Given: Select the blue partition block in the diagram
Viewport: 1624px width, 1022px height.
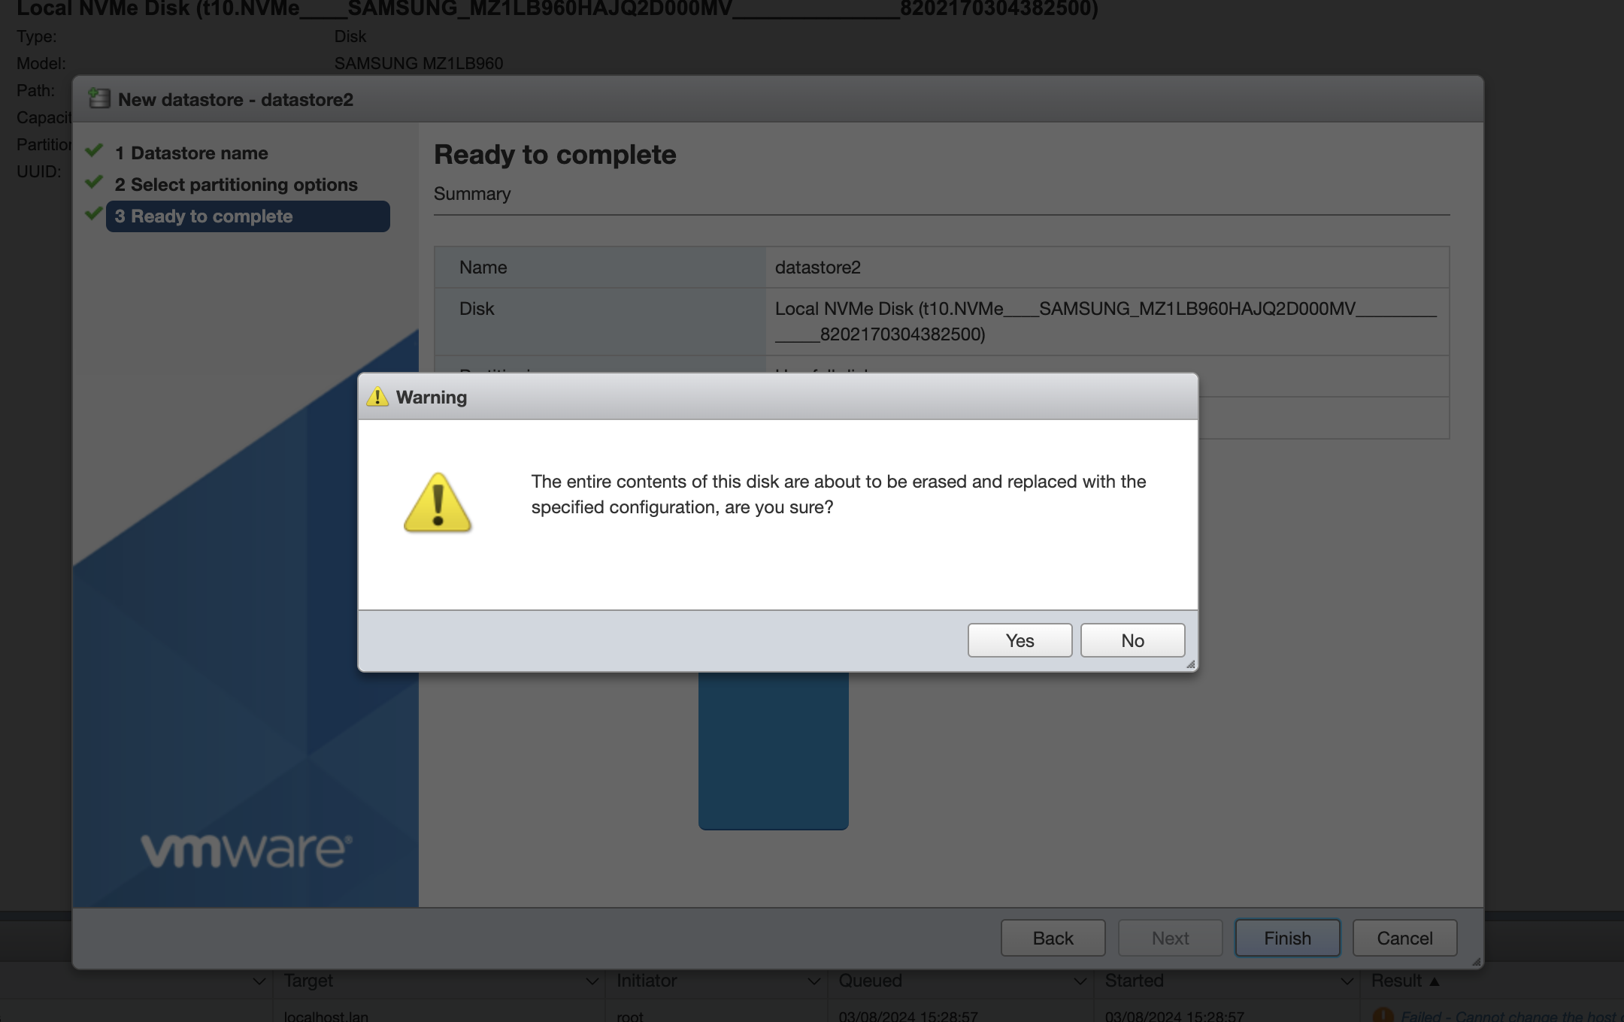Looking at the screenshot, I should 773,750.
